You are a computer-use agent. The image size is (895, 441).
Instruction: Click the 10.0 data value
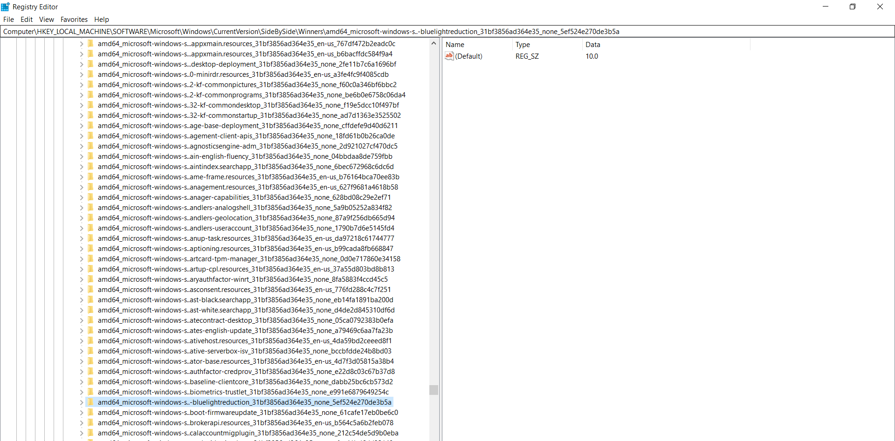[592, 56]
